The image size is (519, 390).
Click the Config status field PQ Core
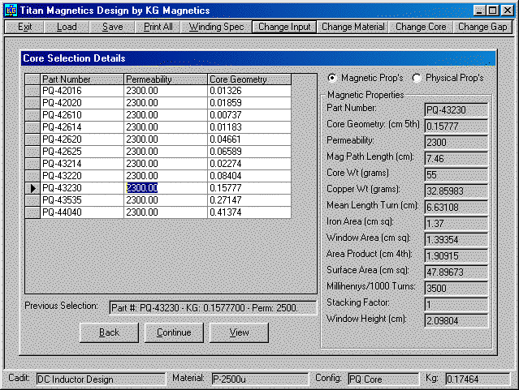(x=383, y=379)
